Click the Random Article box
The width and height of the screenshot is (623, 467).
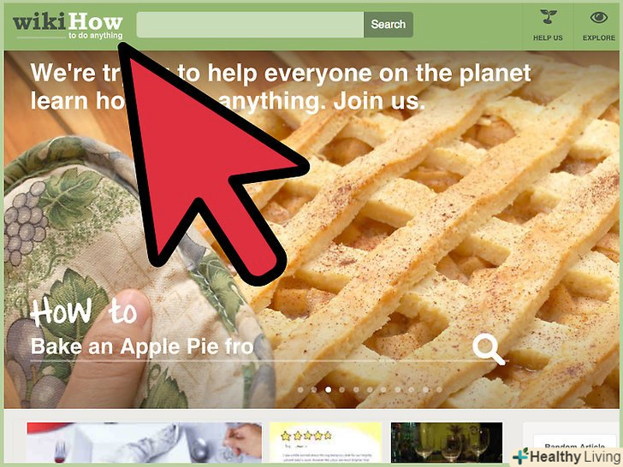pos(574,444)
